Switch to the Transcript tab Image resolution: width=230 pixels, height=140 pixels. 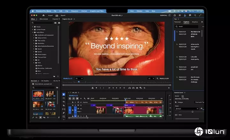point(178,22)
